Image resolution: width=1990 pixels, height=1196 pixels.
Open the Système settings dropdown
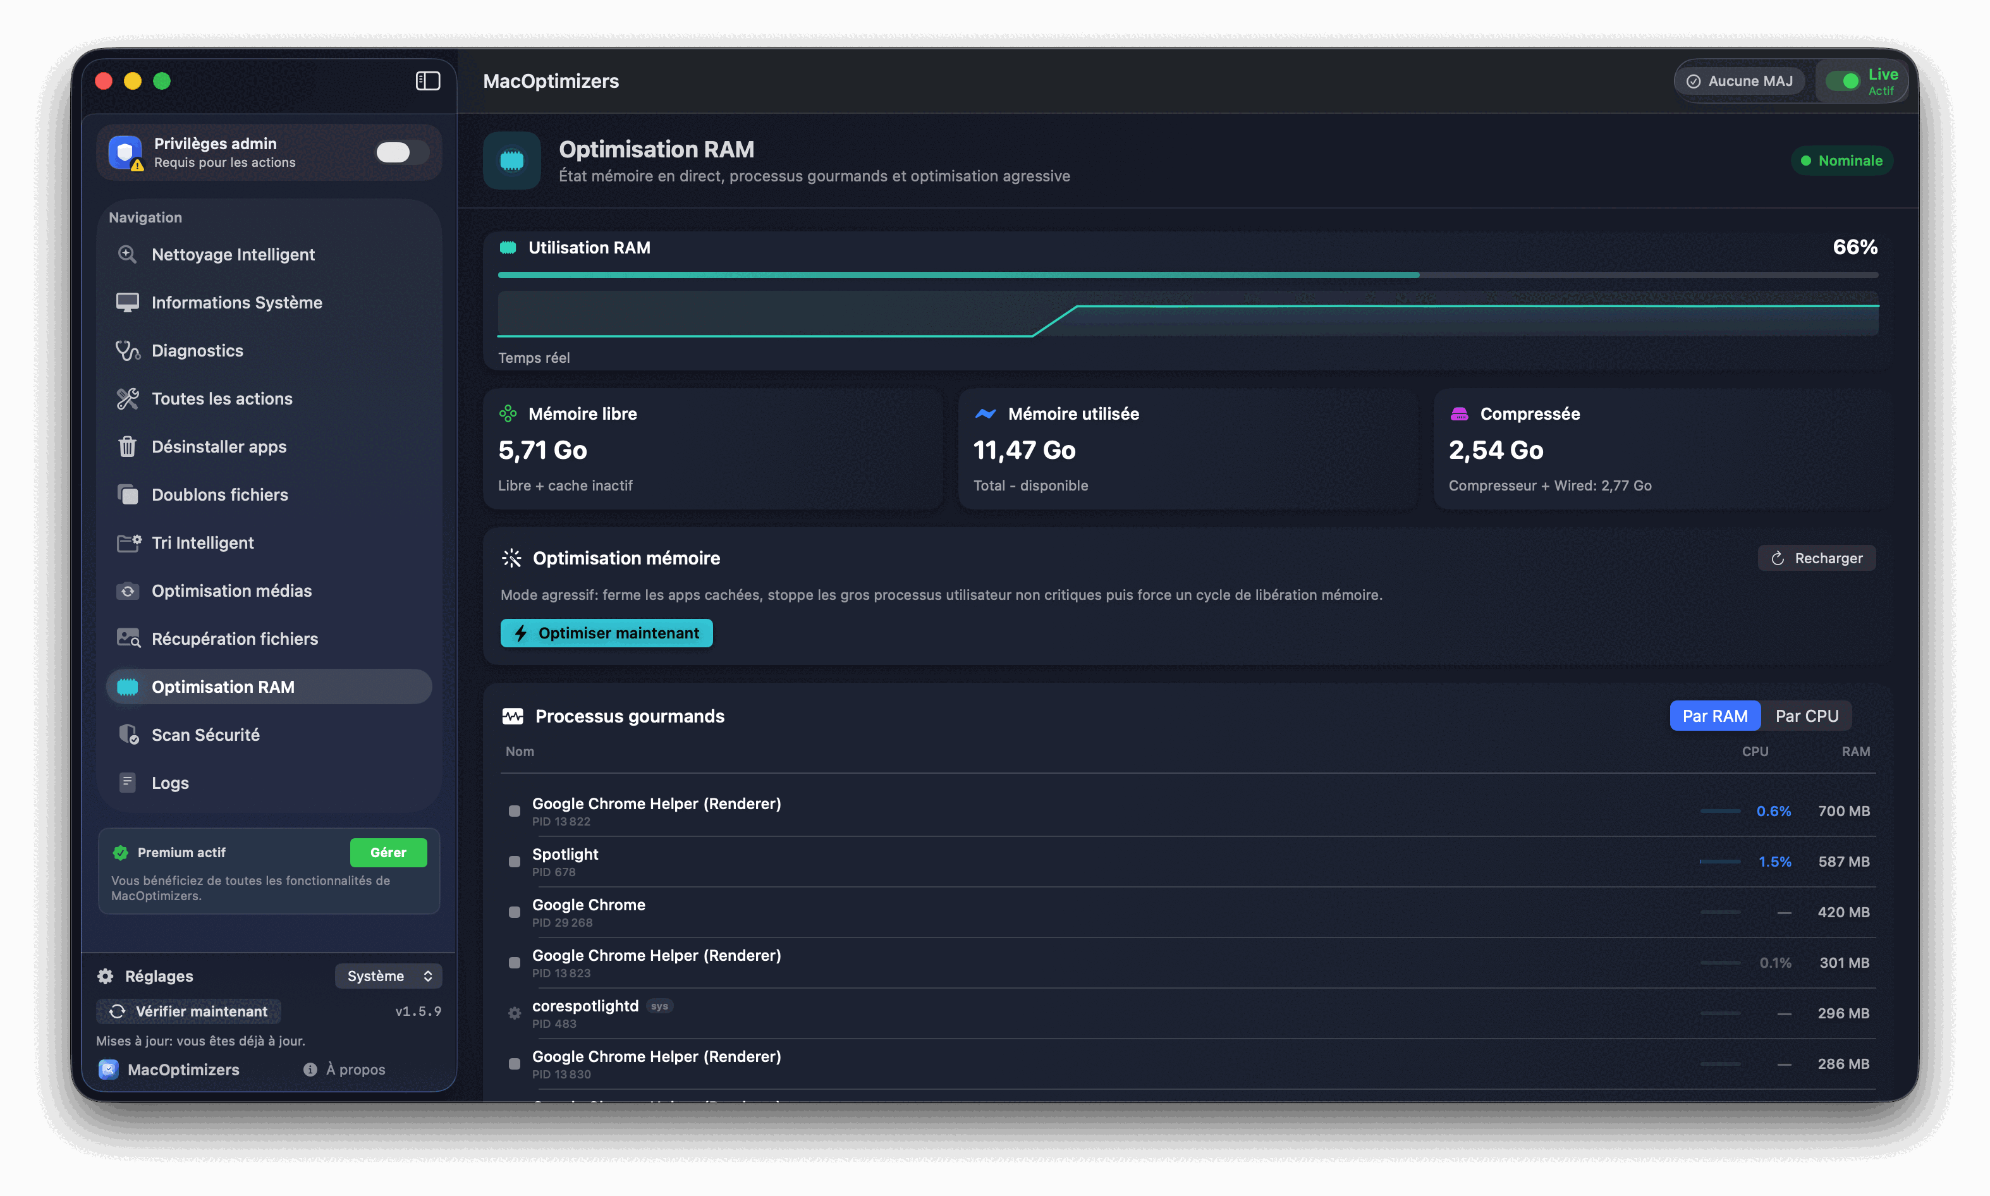[389, 975]
